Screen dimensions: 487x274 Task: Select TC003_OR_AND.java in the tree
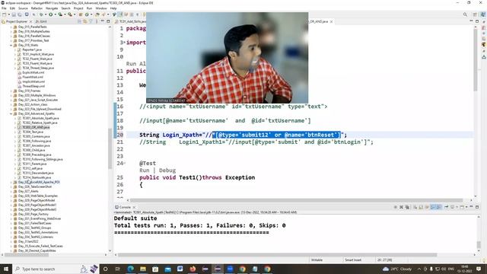(x=36, y=127)
